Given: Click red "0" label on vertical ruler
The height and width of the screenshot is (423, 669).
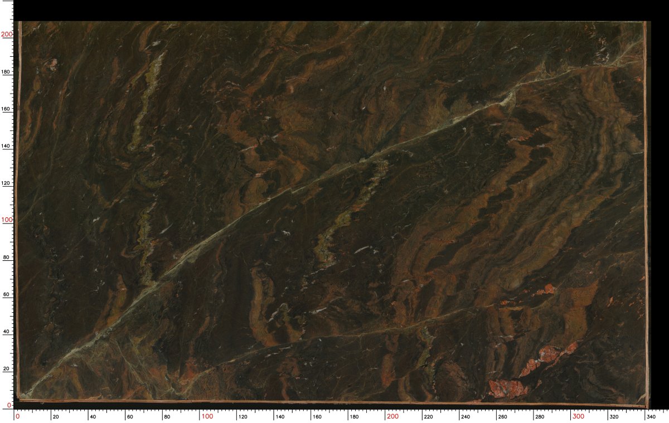Looking at the screenshot, I should tap(9, 406).
